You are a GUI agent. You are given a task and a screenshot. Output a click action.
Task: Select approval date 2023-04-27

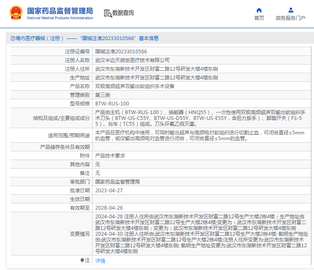[109, 191]
